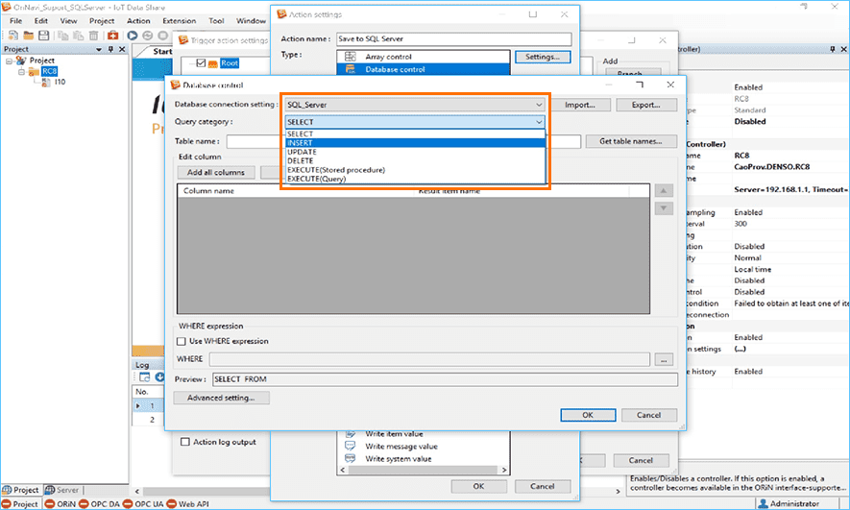This screenshot has height=510, width=850.
Task: Open the Action menu
Action: [x=138, y=20]
